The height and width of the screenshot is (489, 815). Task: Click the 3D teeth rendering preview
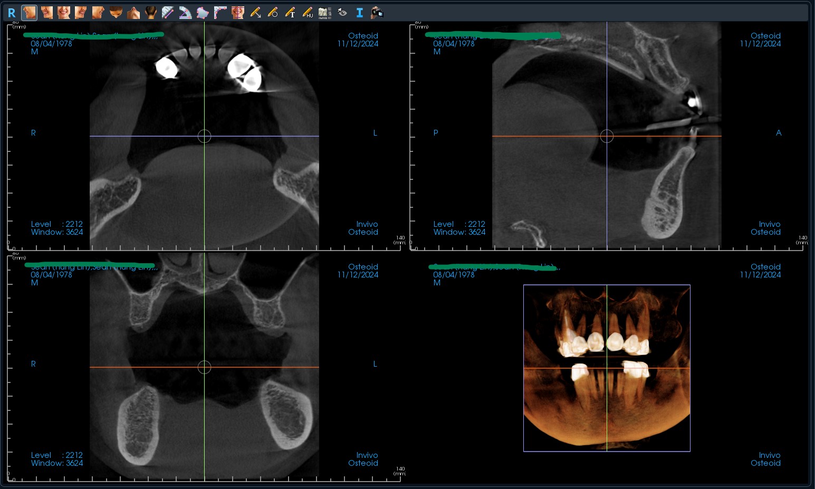tap(607, 368)
